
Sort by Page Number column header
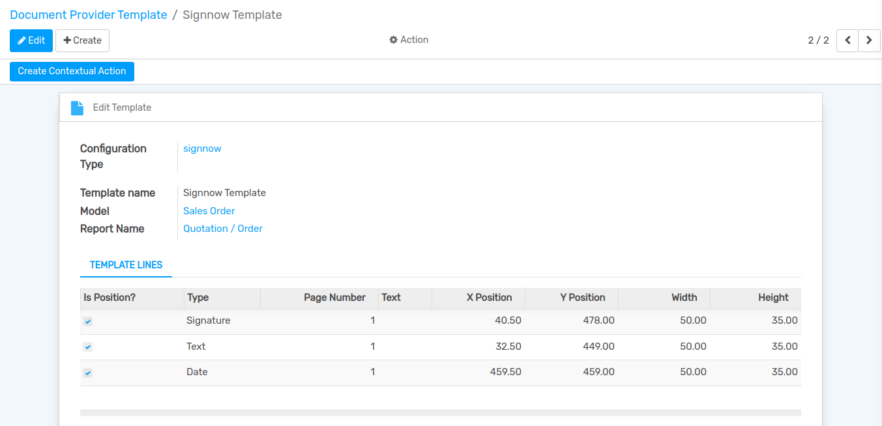(x=334, y=298)
